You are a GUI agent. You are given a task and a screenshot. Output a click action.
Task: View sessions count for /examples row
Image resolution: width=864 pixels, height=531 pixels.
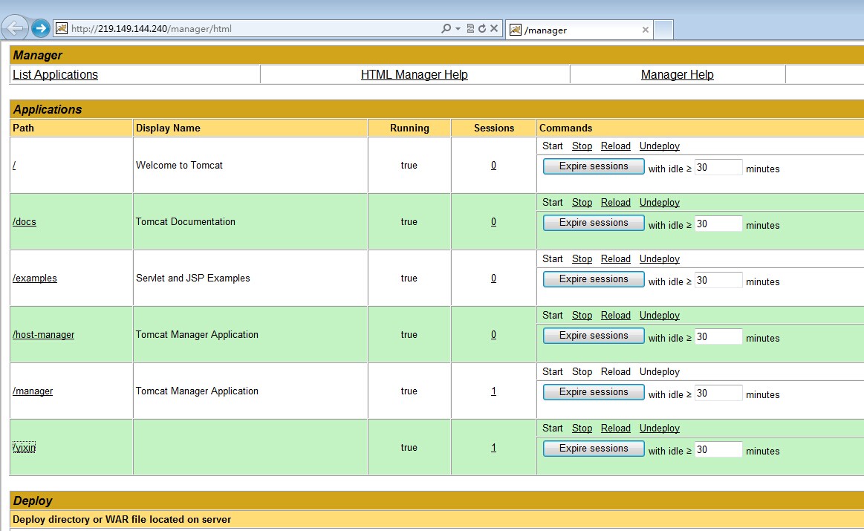(x=494, y=278)
